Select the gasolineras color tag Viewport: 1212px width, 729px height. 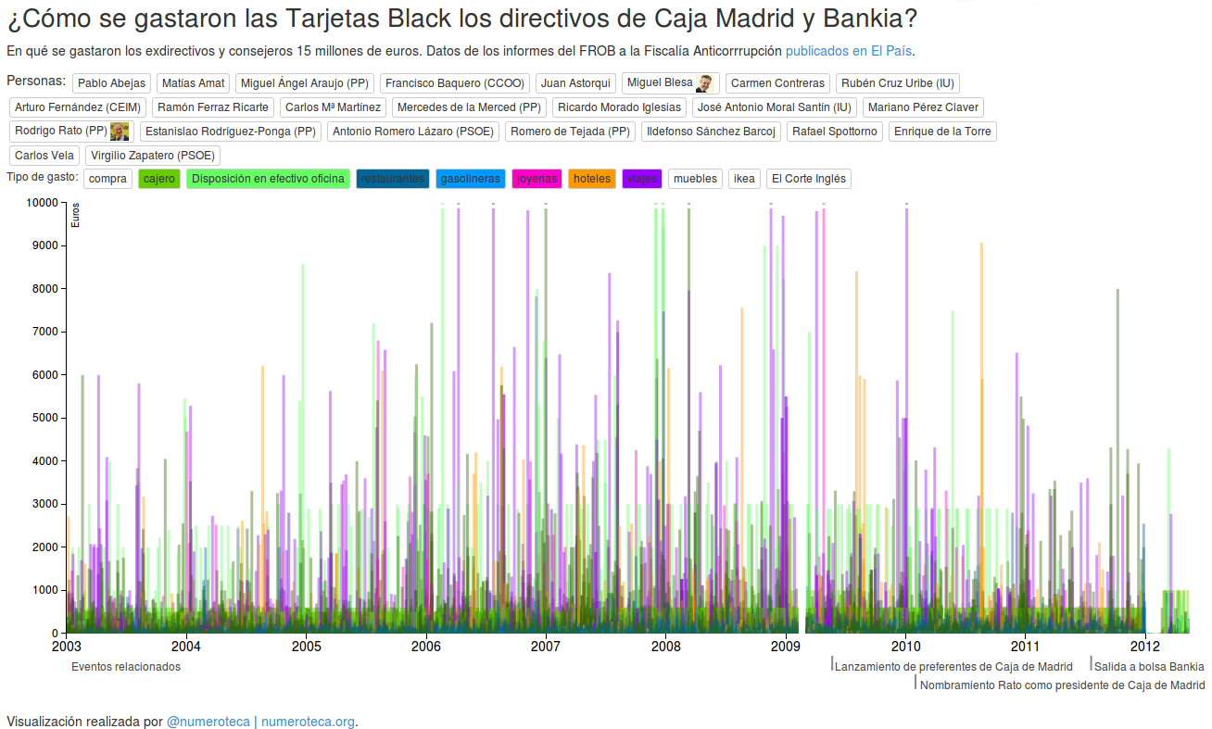click(471, 179)
